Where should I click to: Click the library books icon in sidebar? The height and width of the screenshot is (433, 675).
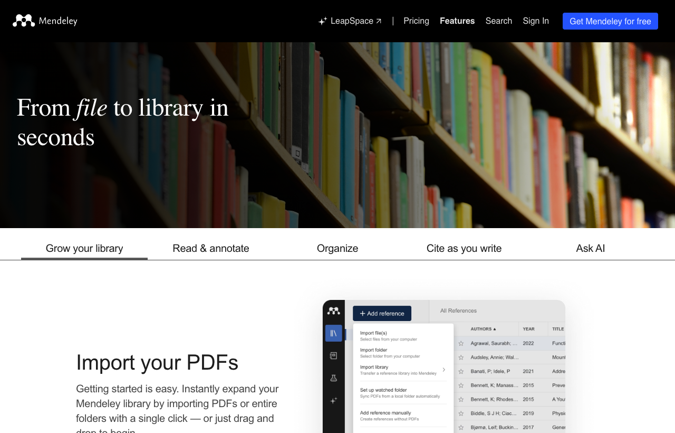[x=333, y=333]
